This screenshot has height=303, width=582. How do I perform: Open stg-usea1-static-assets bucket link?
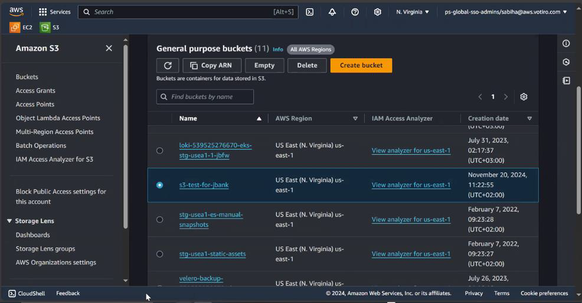click(x=212, y=254)
